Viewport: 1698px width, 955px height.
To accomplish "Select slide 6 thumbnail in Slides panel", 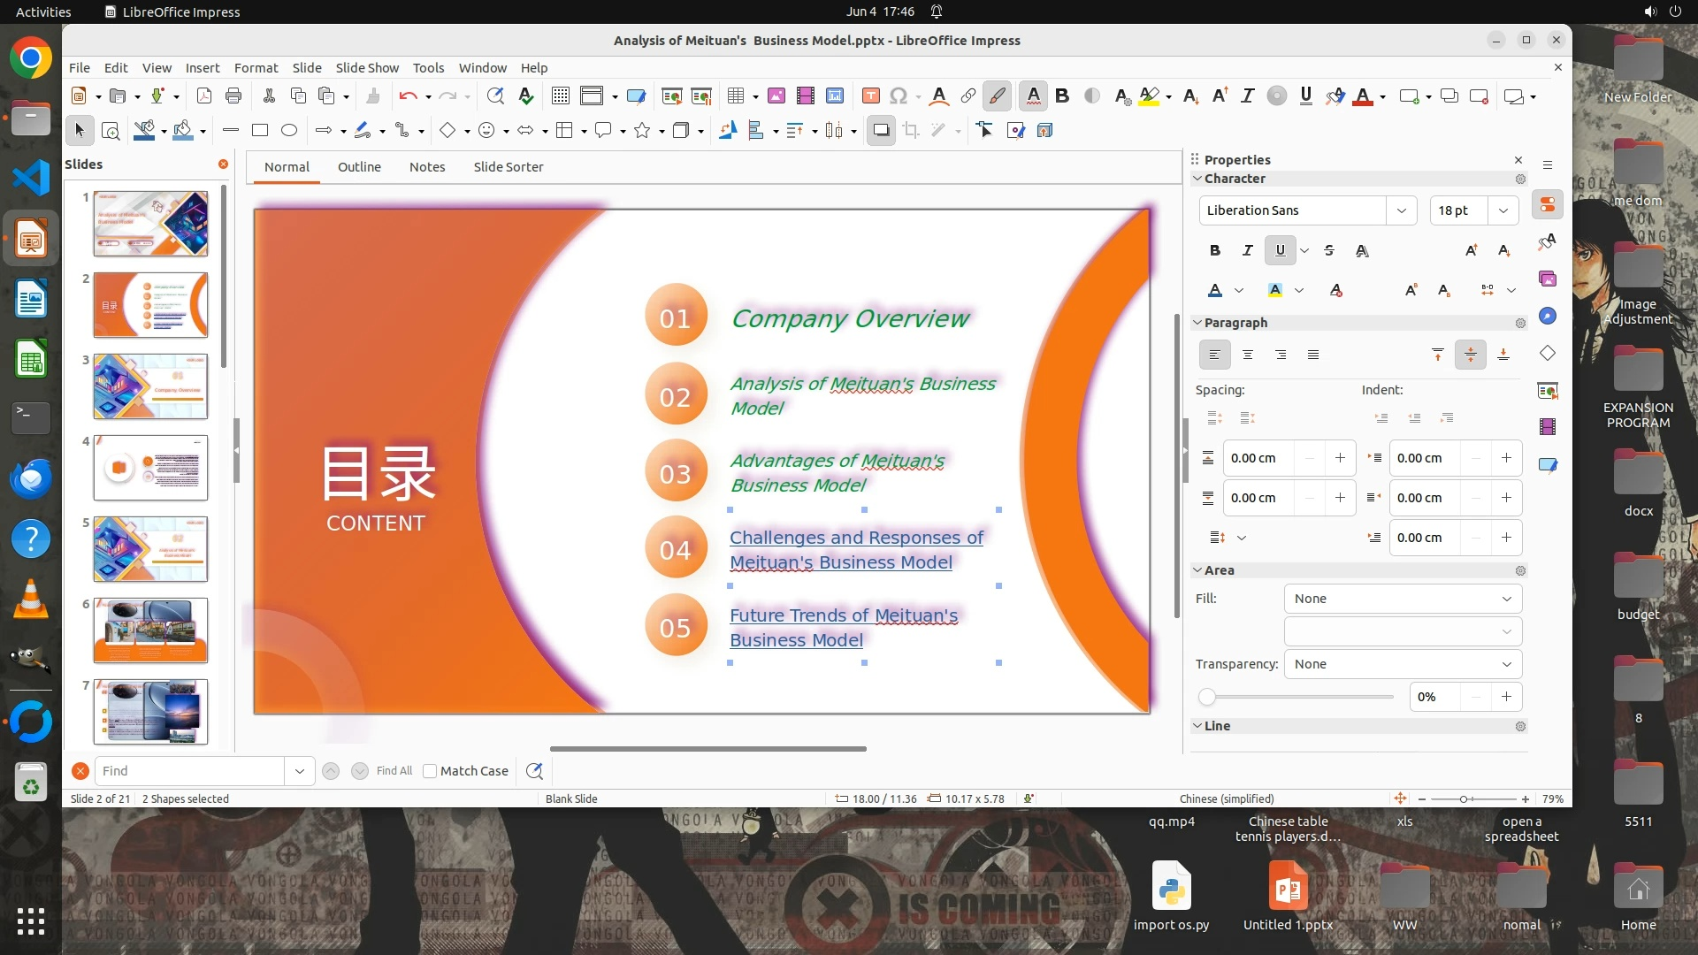I will tap(151, 630).
